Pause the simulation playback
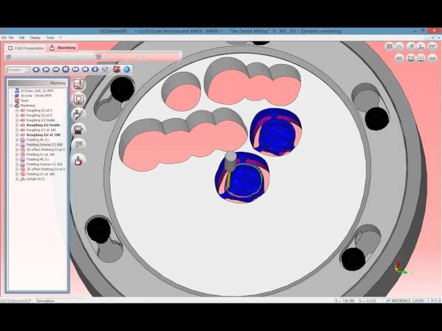Viewport: 442px width, 331px height. point(66,69)
